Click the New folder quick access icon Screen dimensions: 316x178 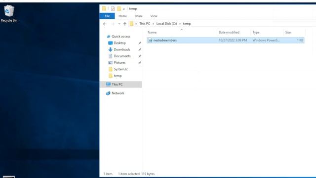point(119,8)
